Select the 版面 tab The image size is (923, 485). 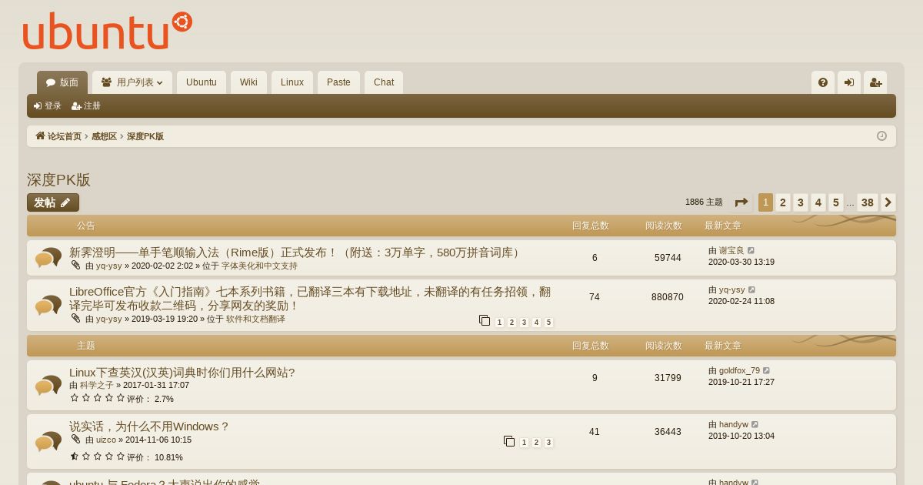(62, 82)
